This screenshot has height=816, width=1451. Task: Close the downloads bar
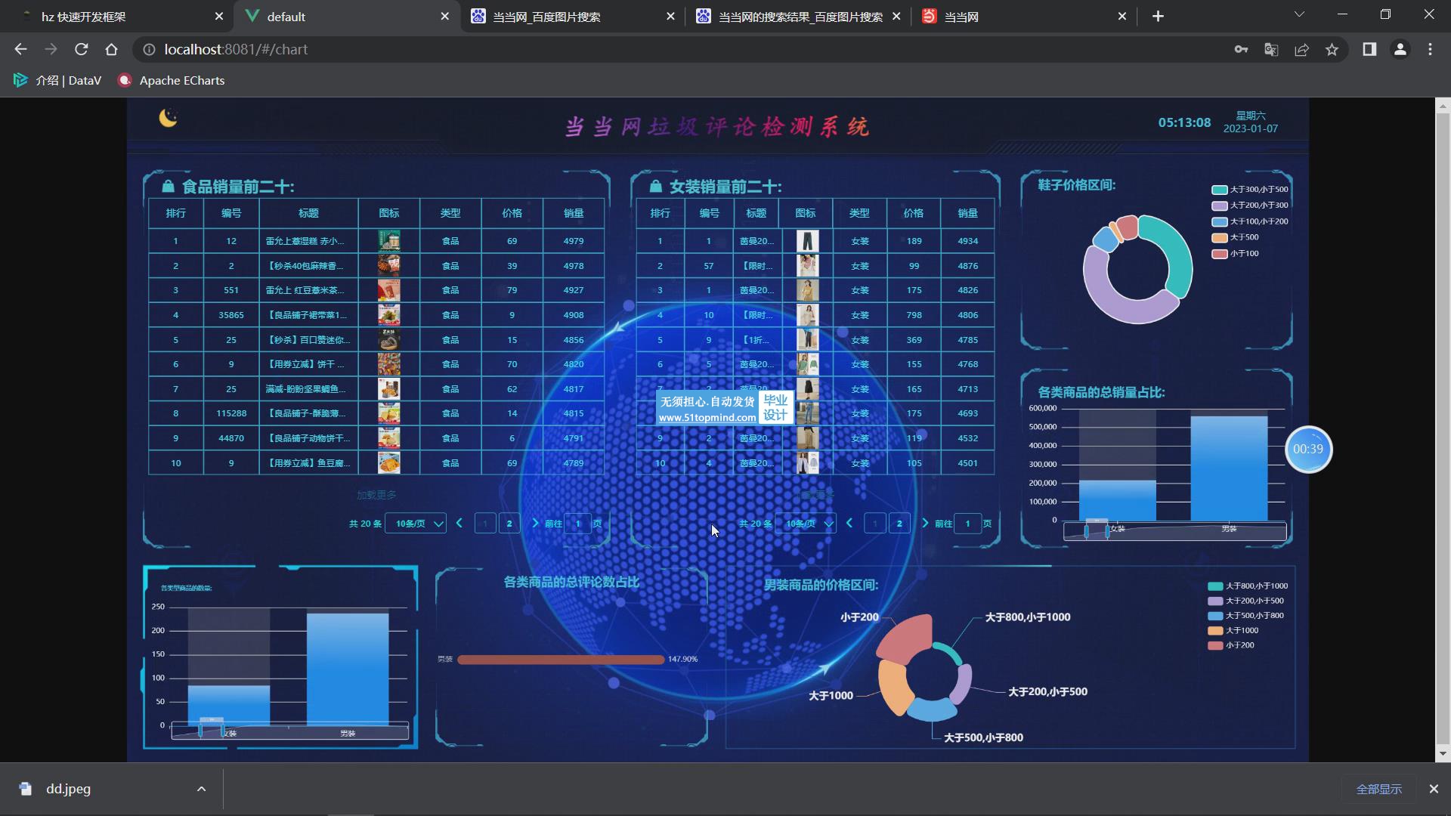(x=1434, y=789)
